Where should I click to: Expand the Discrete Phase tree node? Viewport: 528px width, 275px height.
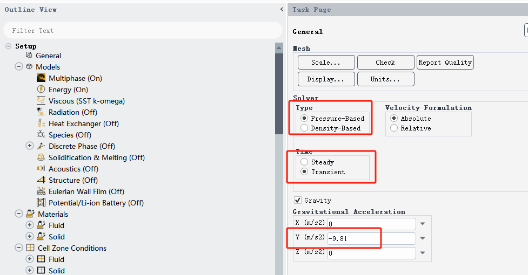[30, 146]
